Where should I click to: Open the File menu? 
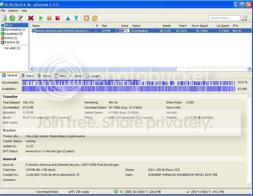[3, 11]
